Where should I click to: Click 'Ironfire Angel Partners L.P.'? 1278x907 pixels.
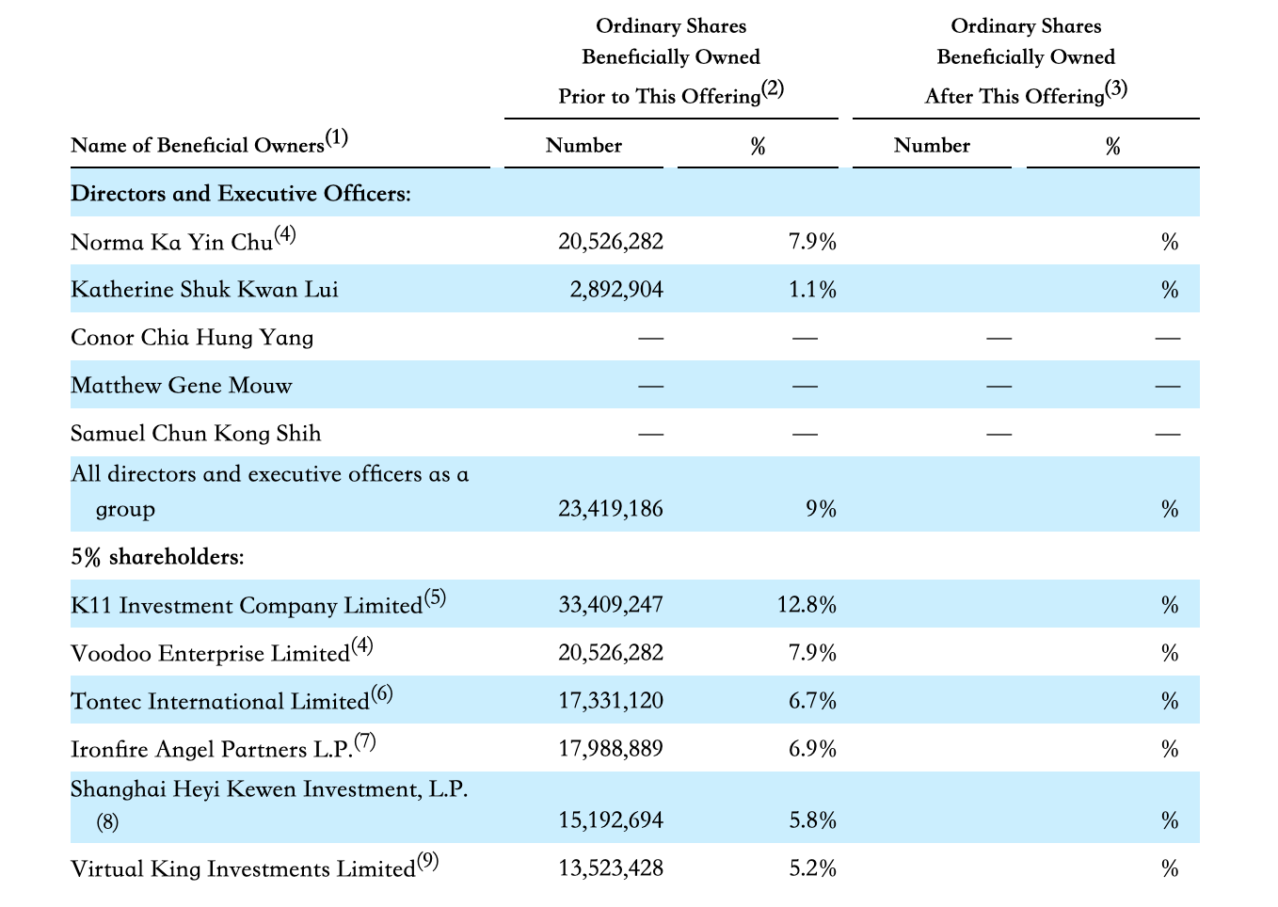coord(212,749)
